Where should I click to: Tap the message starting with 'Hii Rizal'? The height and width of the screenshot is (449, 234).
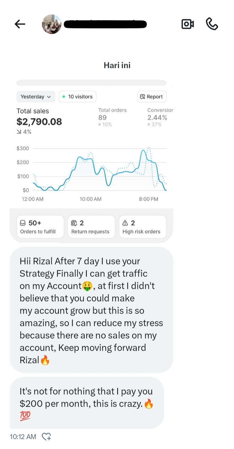click(91, 310)
